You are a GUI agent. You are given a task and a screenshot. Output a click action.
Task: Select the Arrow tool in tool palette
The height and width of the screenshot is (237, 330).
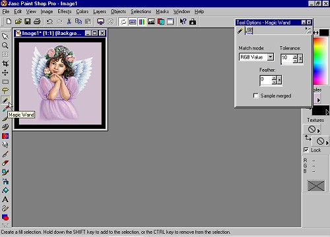click(5, 36)
